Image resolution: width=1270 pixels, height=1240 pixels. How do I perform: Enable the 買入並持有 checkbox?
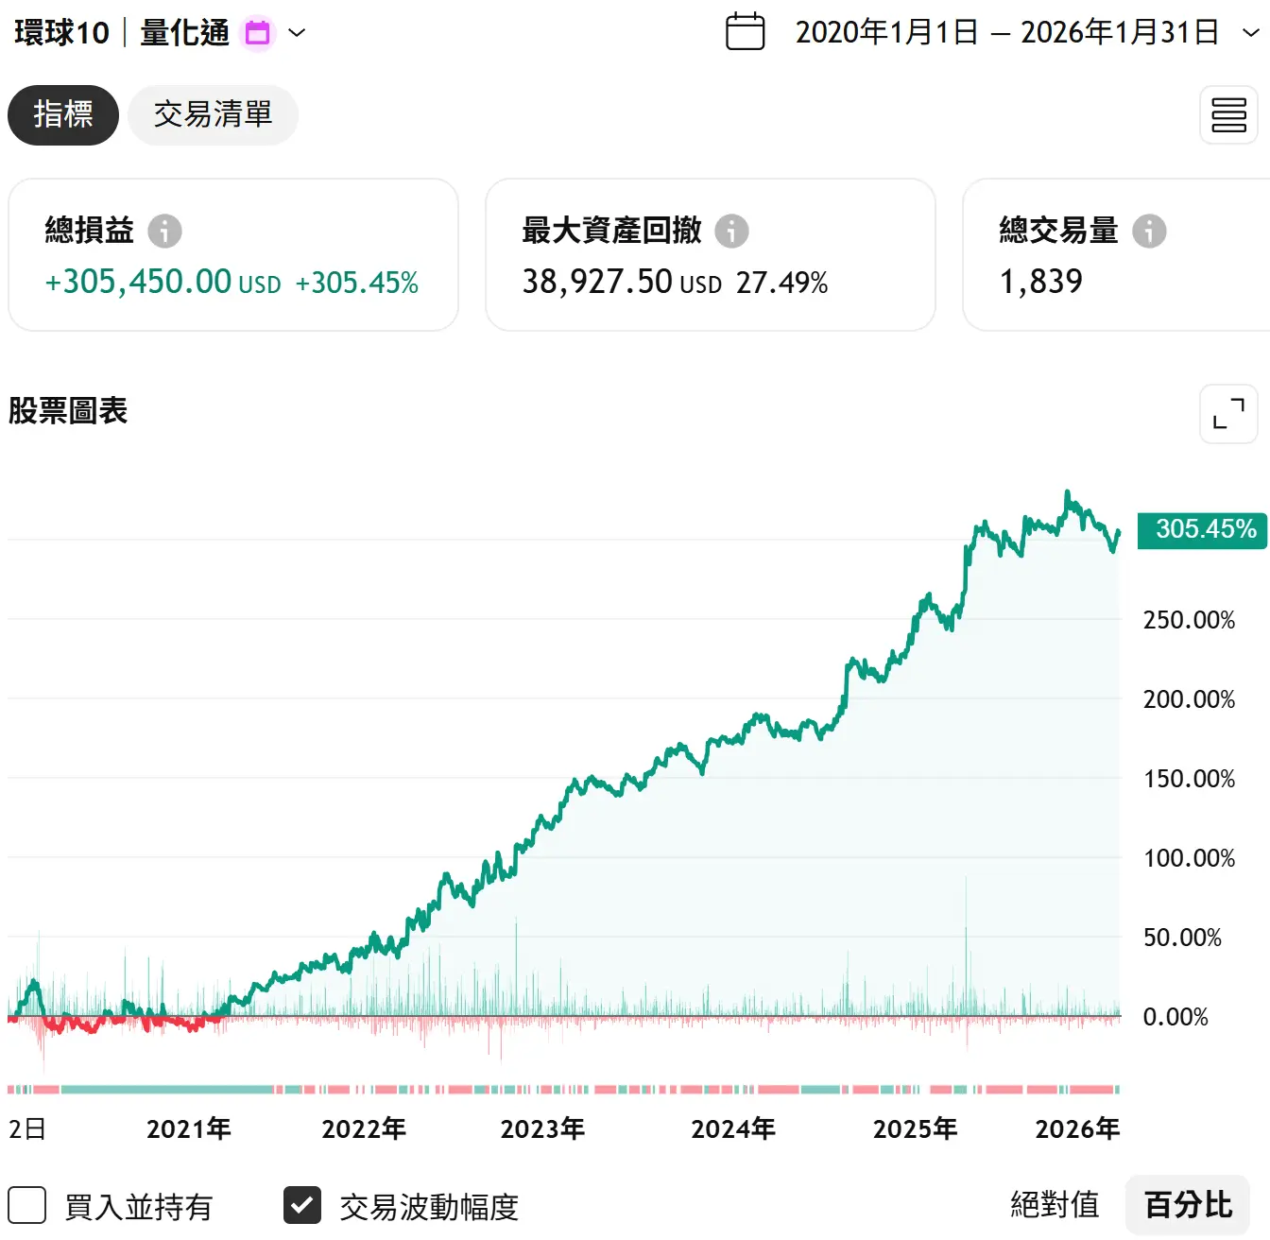click(27, 1205)
